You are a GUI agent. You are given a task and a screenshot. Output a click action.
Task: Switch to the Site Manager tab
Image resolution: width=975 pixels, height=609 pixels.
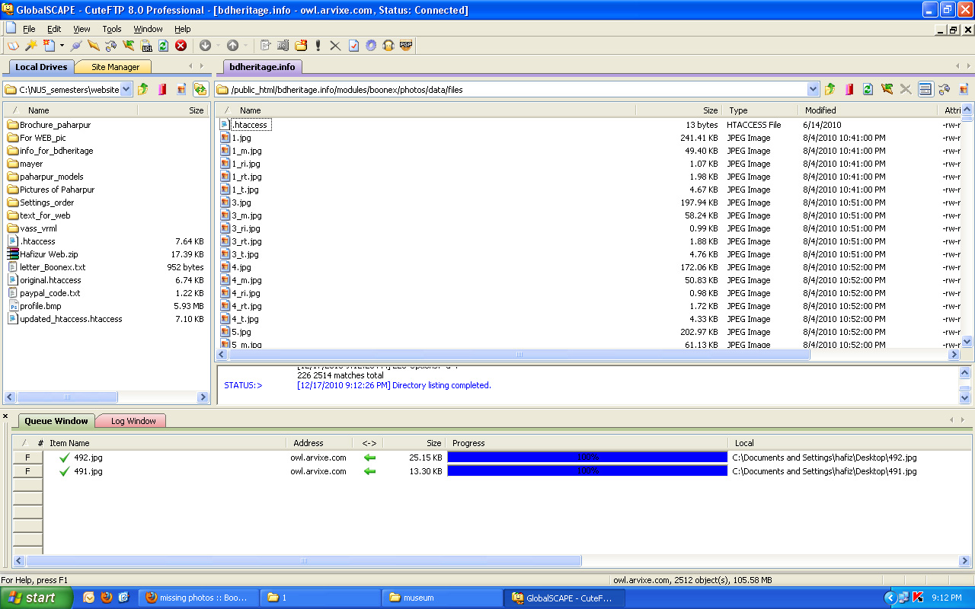[115, 67]
